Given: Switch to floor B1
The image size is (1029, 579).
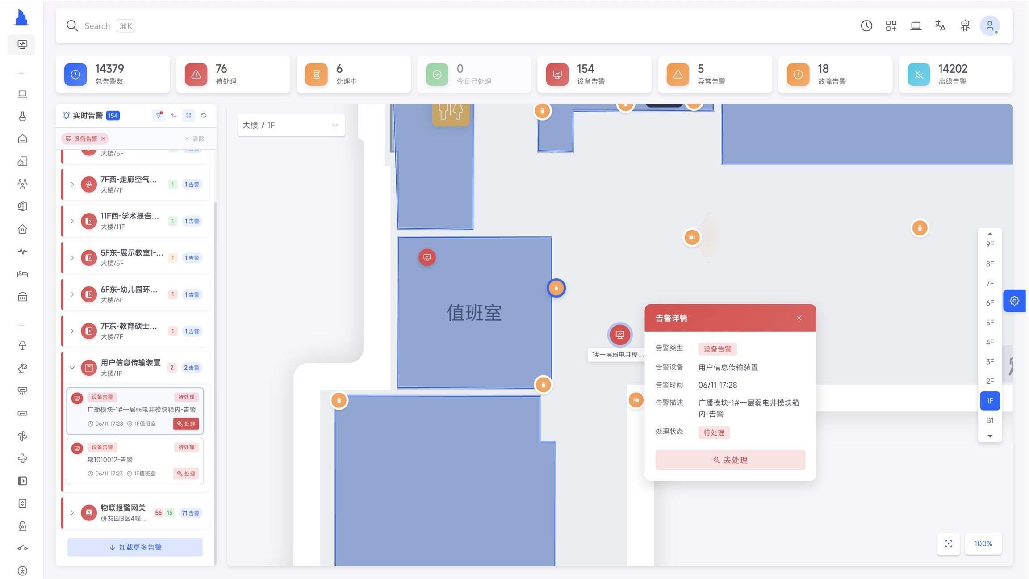Looking at the screenshot, I should [990, 420].
